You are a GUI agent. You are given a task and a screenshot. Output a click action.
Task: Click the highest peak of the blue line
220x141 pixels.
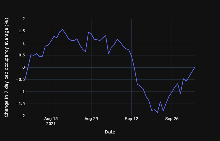tap(63, 29)
